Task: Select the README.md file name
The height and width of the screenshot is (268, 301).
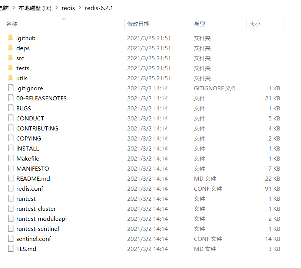Action: [33, 178]
